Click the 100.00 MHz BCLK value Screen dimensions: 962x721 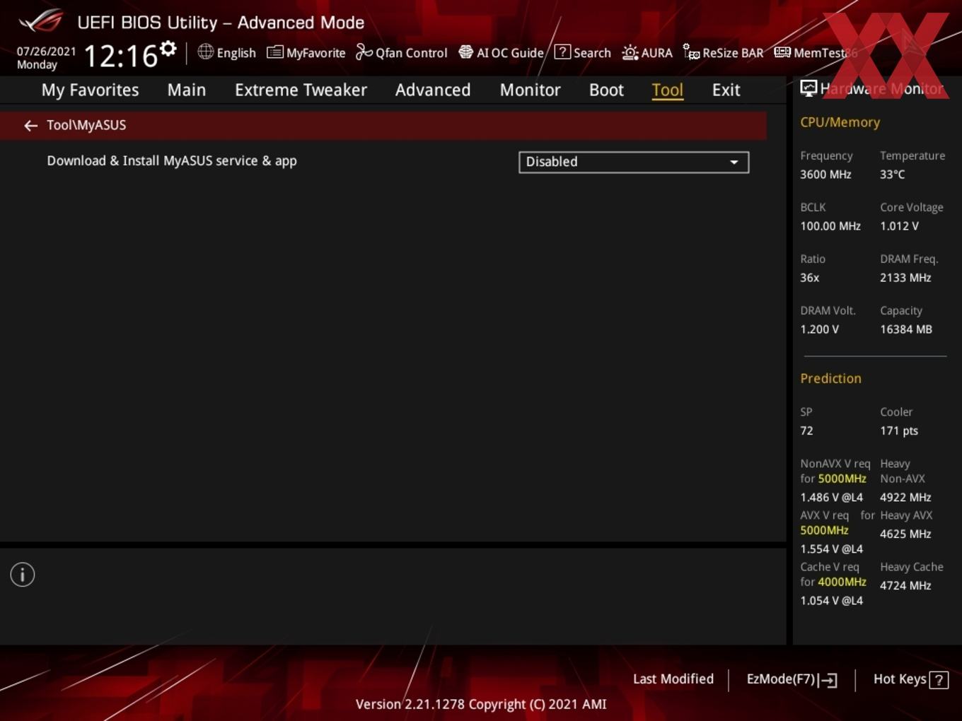coord(830,226)
